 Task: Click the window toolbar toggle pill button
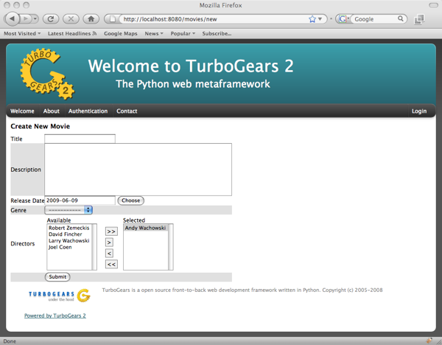433,5
